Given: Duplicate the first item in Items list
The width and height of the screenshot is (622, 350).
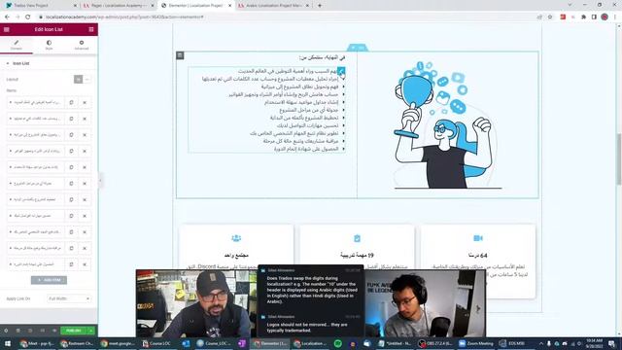Looking at the screenshot, I should 71,102.
